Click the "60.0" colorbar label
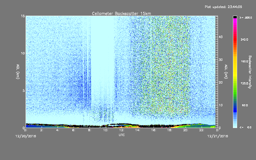 [245, 105]
